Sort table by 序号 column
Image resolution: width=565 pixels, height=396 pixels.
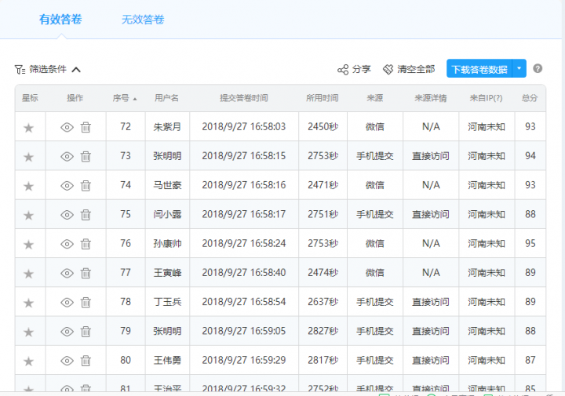[x=124, y=98]
